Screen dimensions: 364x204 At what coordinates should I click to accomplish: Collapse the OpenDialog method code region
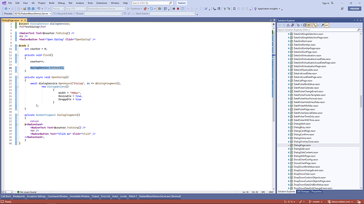pos(18,77)
